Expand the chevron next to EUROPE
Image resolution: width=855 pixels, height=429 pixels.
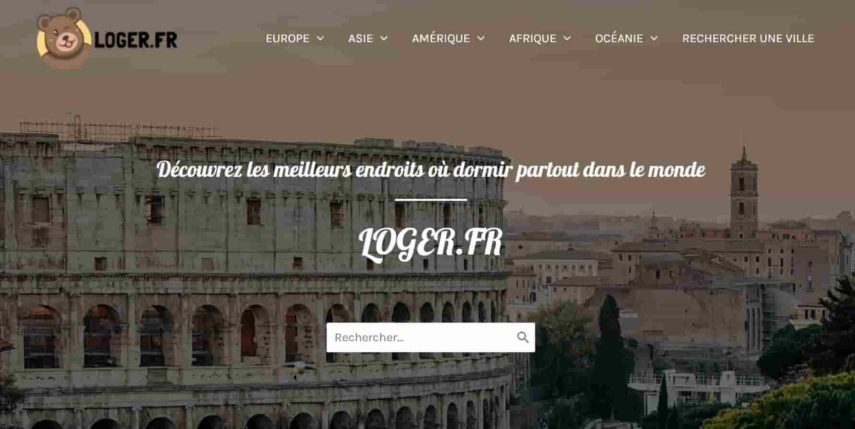point(320,38)
